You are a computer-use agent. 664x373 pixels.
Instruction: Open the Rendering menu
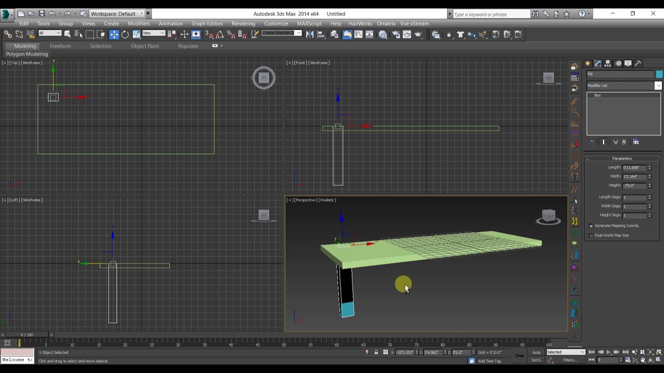click(243, 23)
